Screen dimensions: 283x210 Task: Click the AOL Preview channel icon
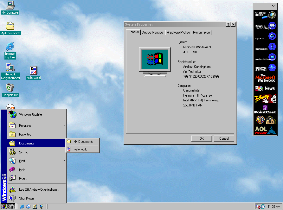[x=265, y=130]
